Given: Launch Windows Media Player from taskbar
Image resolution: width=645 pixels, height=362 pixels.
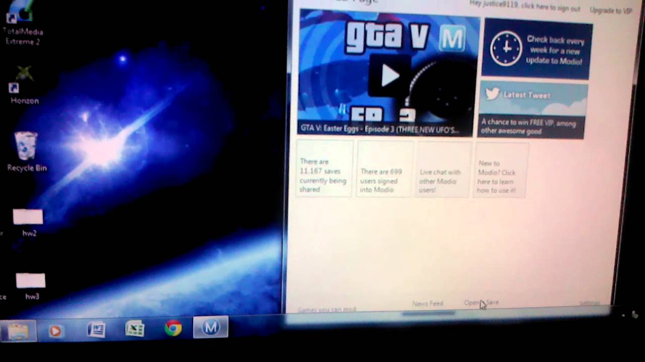Looking at the screenshot, I should [x=55, y=331].
